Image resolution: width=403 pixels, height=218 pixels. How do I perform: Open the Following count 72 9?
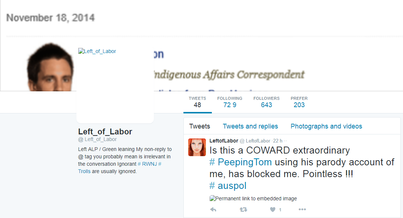click(230, 102)
